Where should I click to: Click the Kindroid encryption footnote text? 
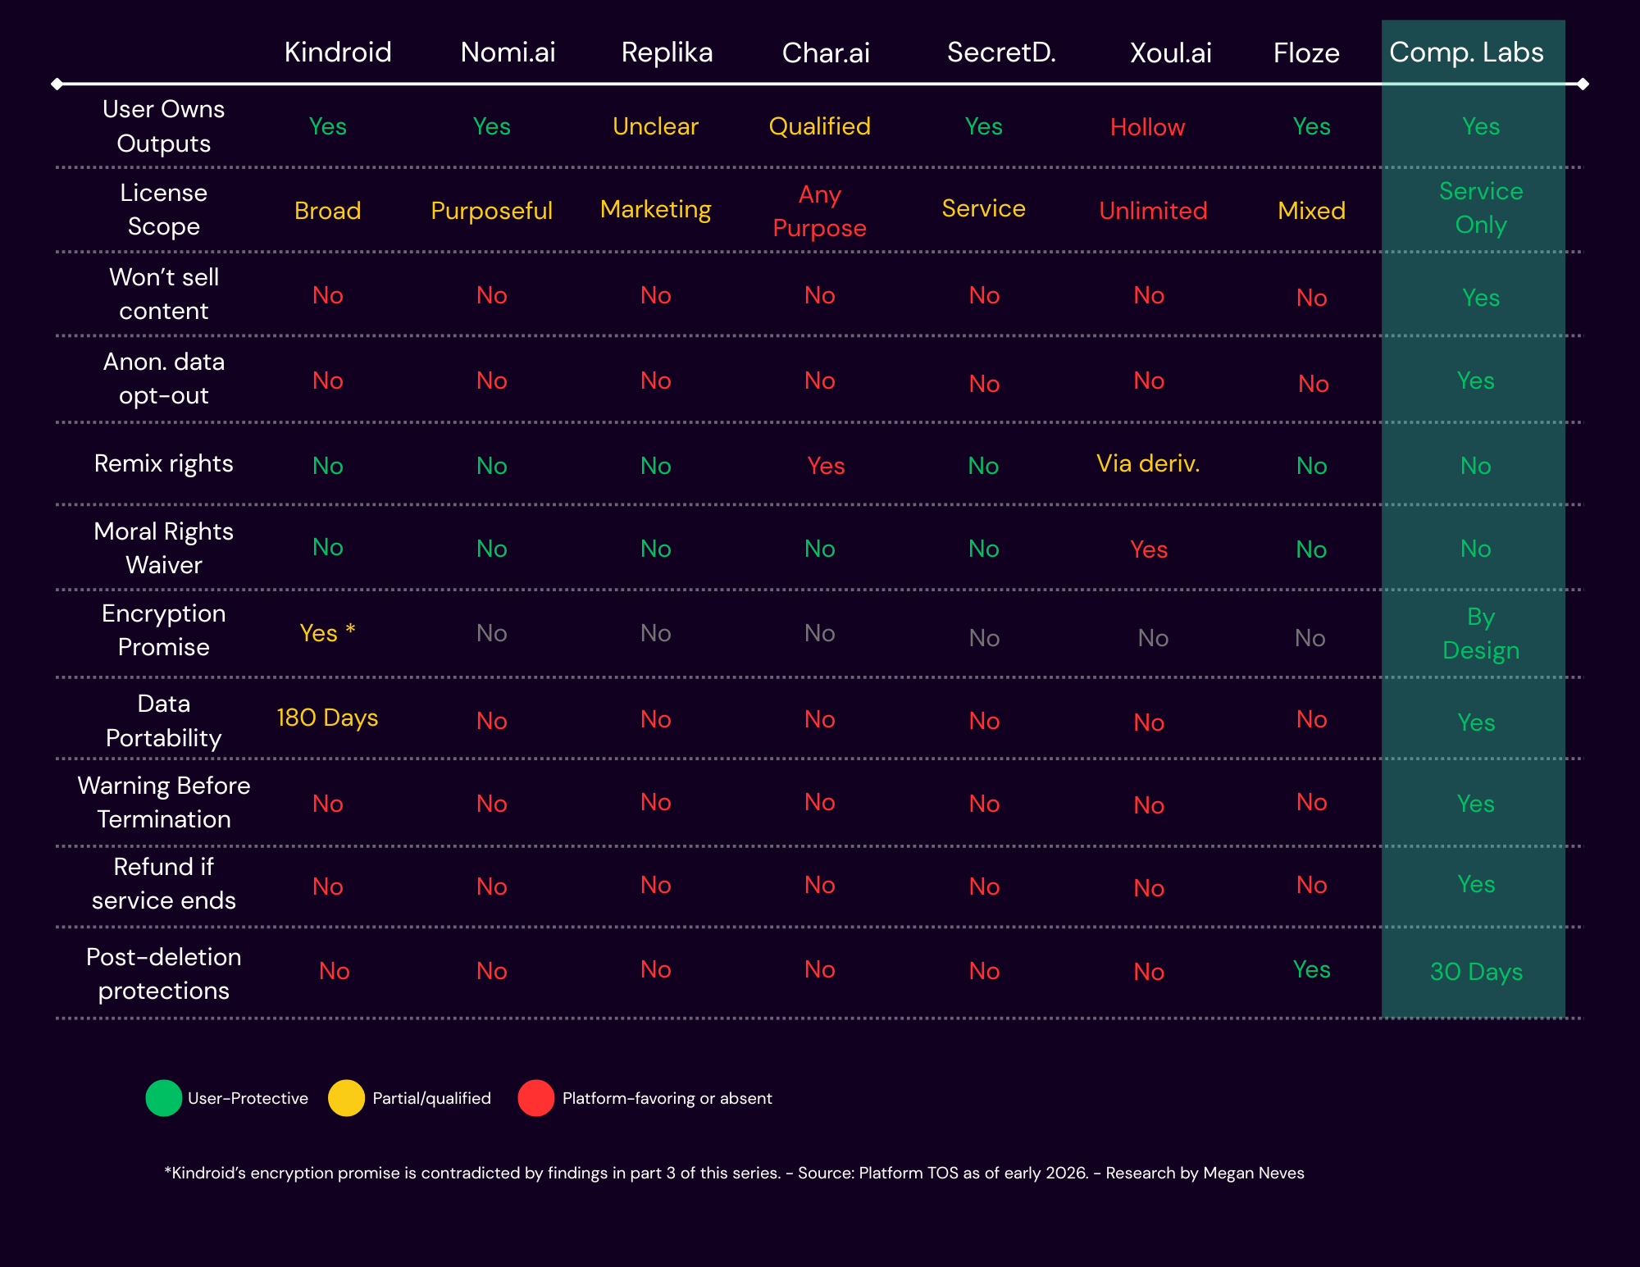click(x=734, y=1173)
